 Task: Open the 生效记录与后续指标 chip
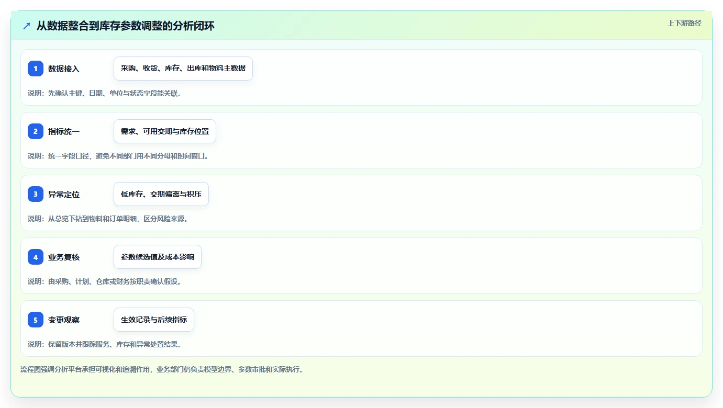(x=154, y=320)
